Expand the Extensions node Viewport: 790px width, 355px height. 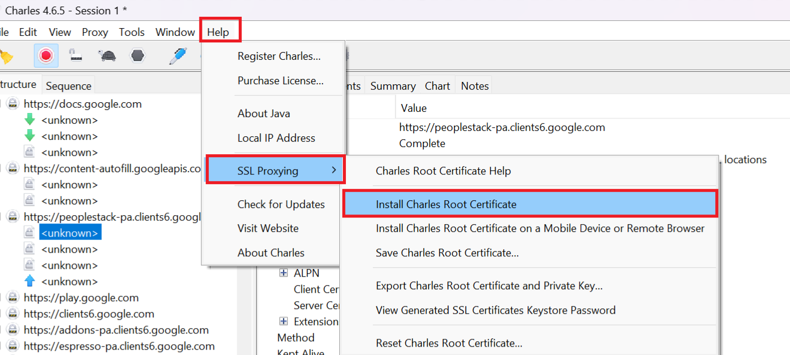(284, 322)
